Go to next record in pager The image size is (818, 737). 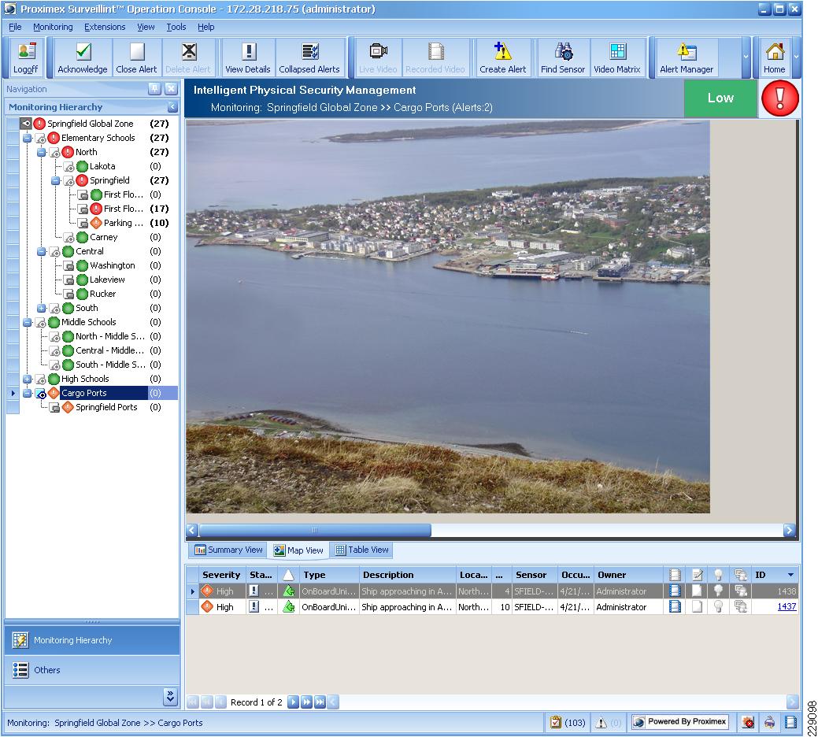(293, 702)
